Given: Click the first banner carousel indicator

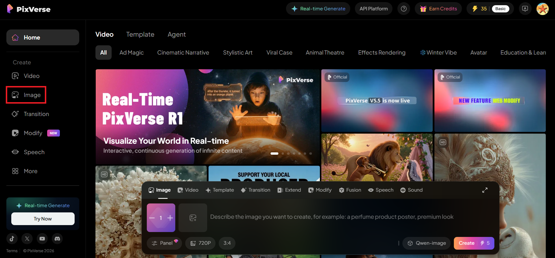Looking at the screenshot, I should click(x=274, y=154).
